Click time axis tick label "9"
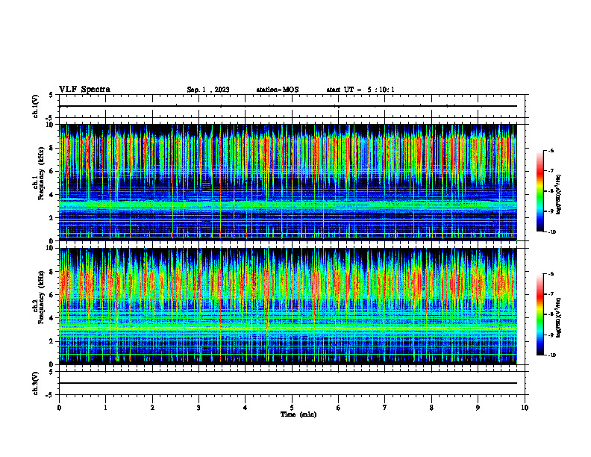The image size is (591, 457). point(478,408)
